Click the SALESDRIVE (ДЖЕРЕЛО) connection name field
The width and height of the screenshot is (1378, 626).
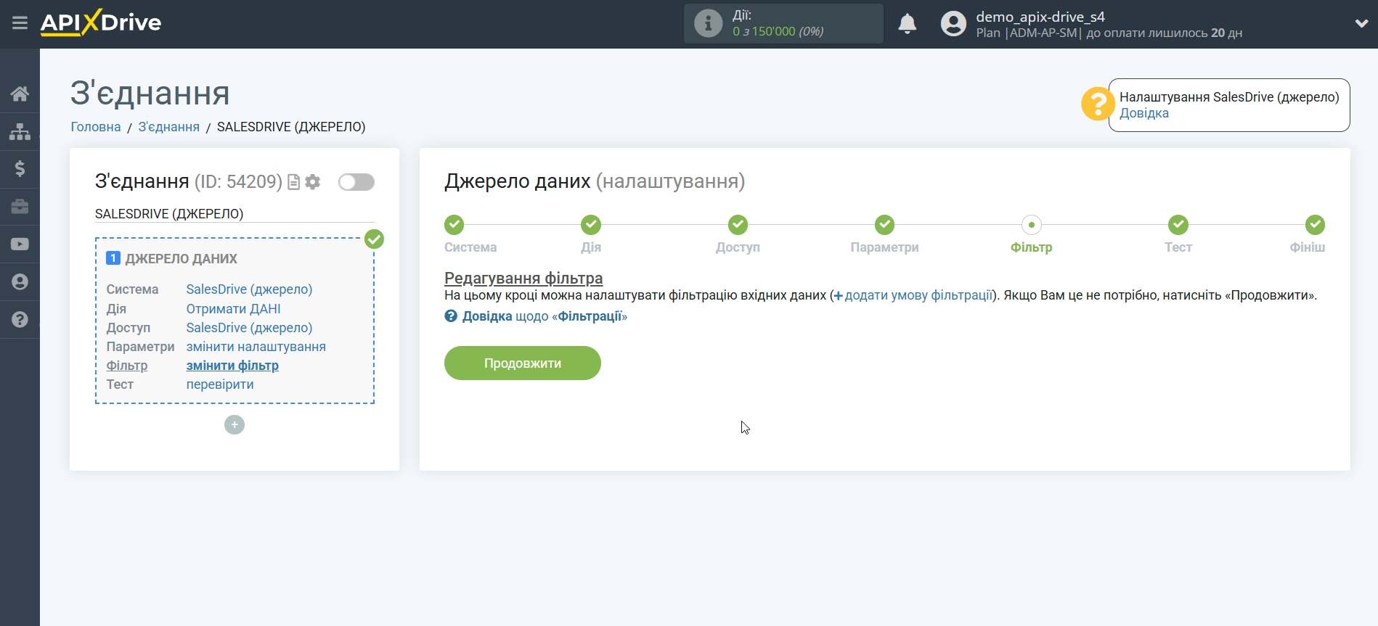(x=235, y=214)
